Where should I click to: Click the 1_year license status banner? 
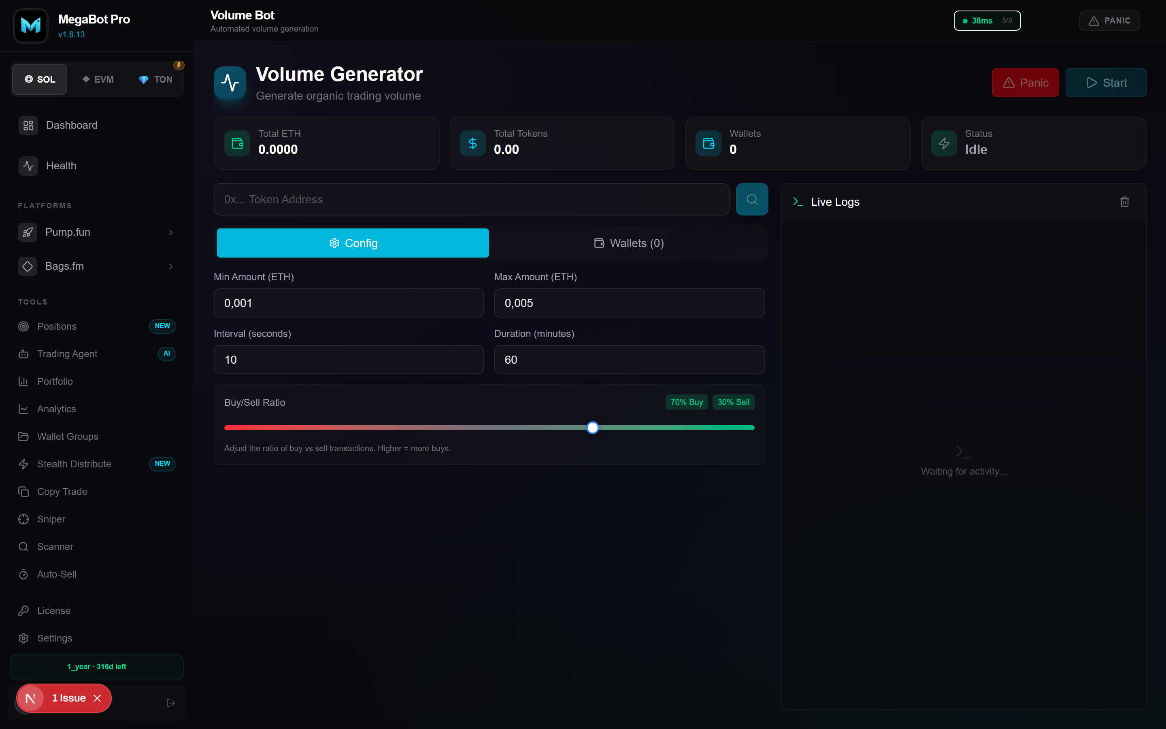(97, 667)
